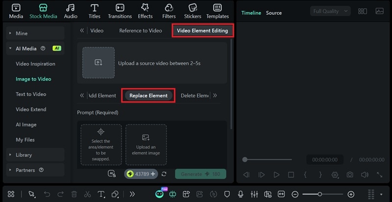The height and width of the screenshot is (202, 392).
Task: Open the Templates tab
Action: click(217, 11)
